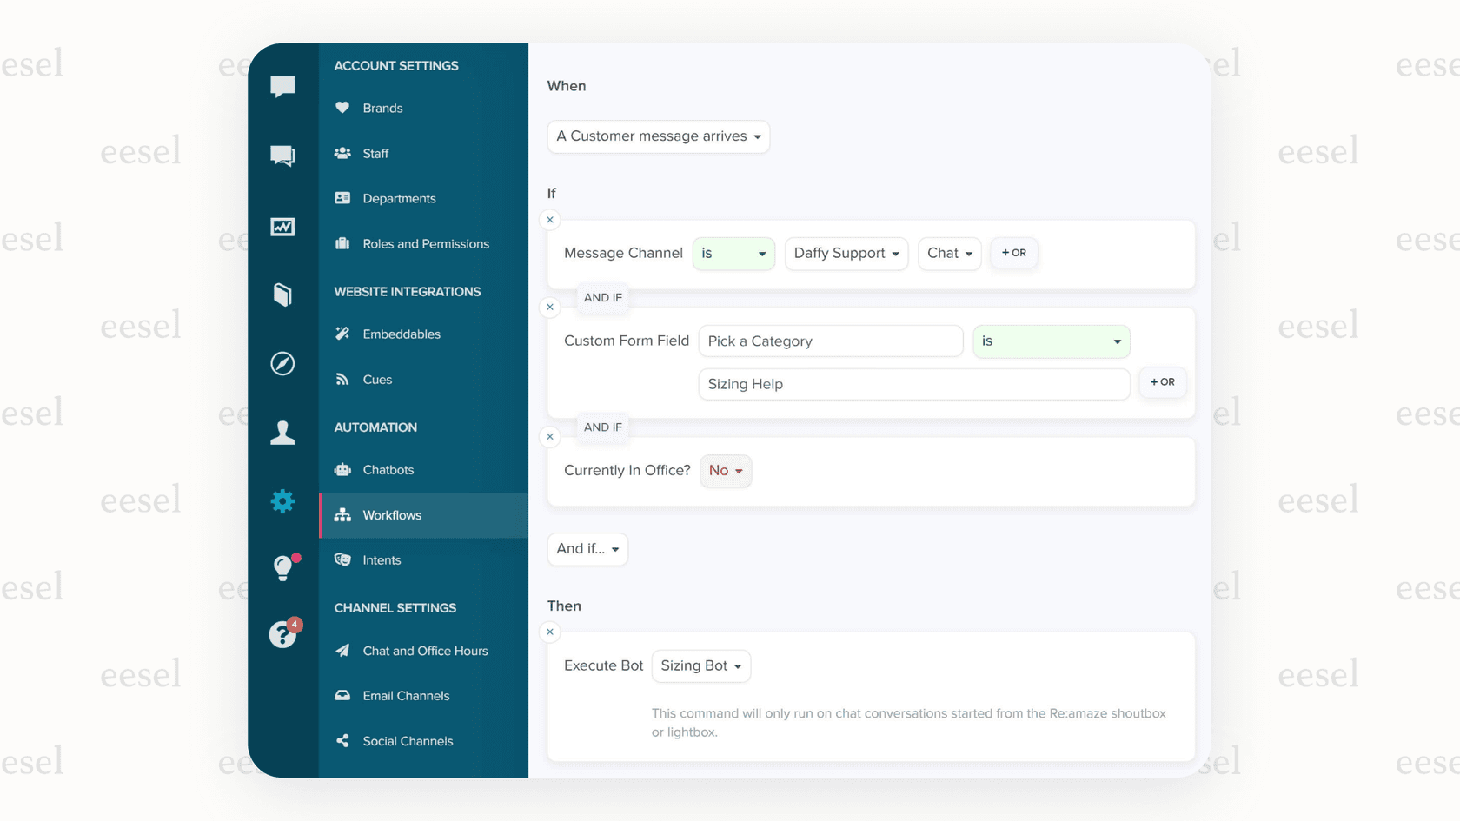
Task: Switch to the Intents section
Action: point(382,559)
